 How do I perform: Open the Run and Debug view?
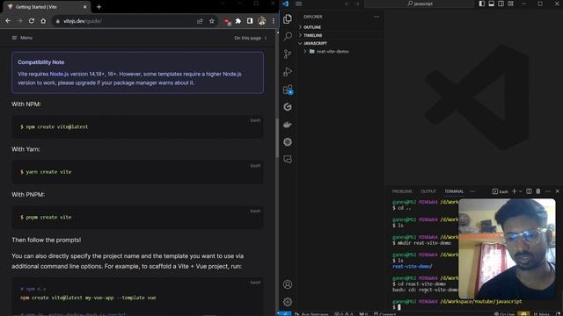pos(288,72)
